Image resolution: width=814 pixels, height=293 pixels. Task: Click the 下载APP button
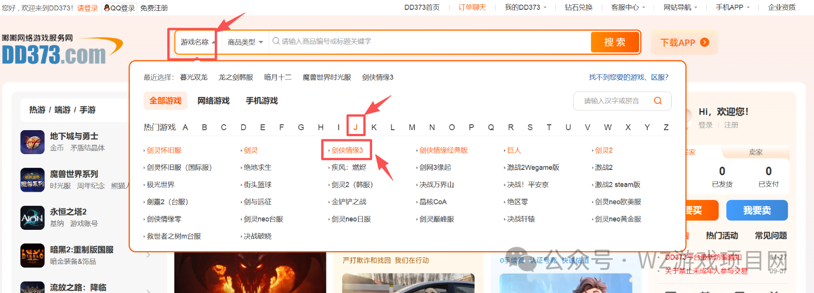(x=684, y=42)
